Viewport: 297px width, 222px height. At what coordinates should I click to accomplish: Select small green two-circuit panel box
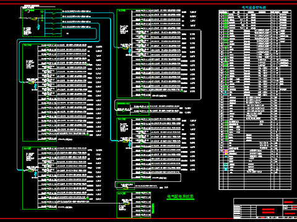(x=133, y=109)
